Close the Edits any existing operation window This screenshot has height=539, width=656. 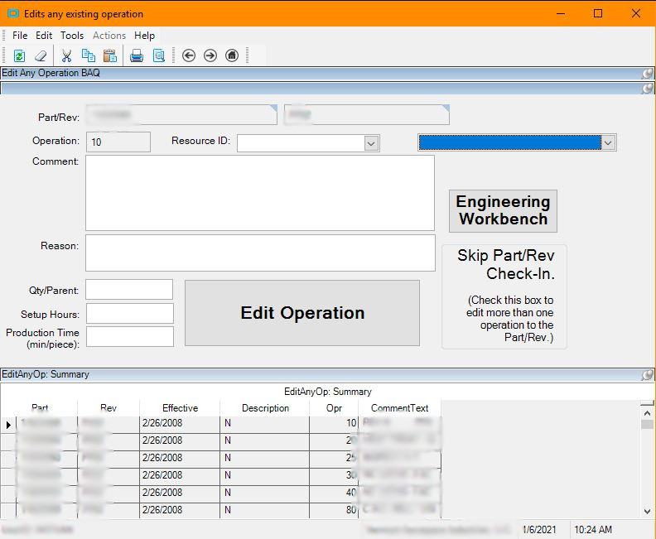coord(636,14)
